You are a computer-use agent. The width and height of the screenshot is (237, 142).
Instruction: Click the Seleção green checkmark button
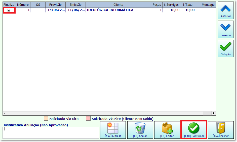225,48
